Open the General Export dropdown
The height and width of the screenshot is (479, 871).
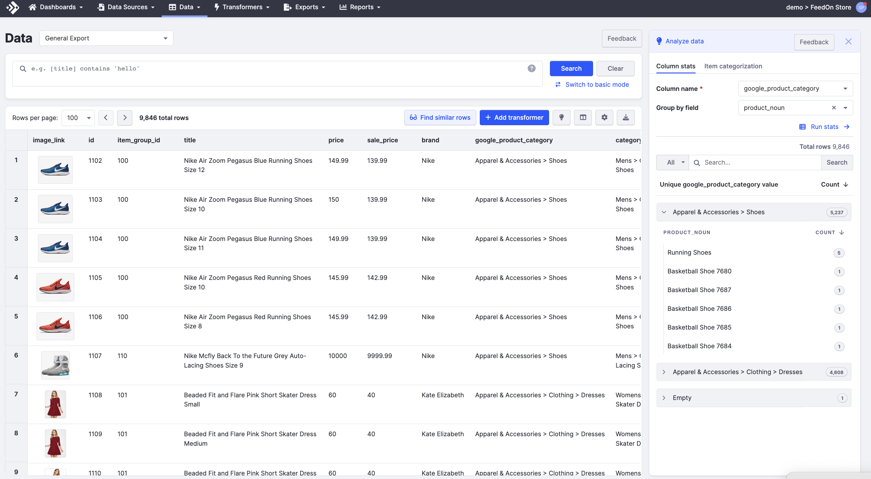(x=106, y=38)
